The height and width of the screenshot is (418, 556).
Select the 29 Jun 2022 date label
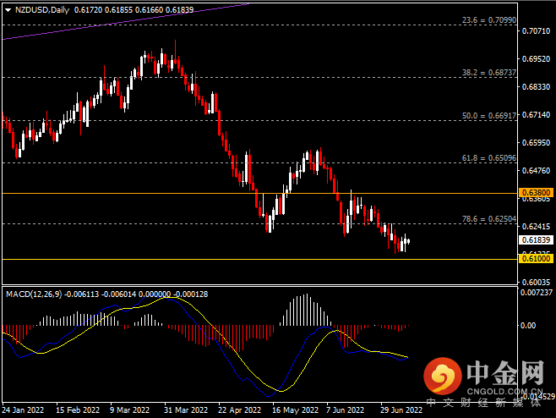click(x=401, y=410)
